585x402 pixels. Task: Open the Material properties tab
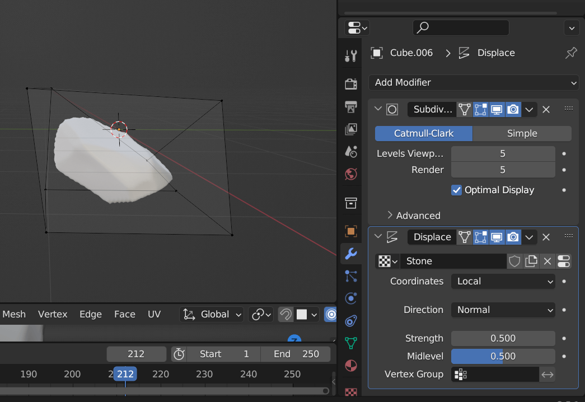click(x=350, y=366)
